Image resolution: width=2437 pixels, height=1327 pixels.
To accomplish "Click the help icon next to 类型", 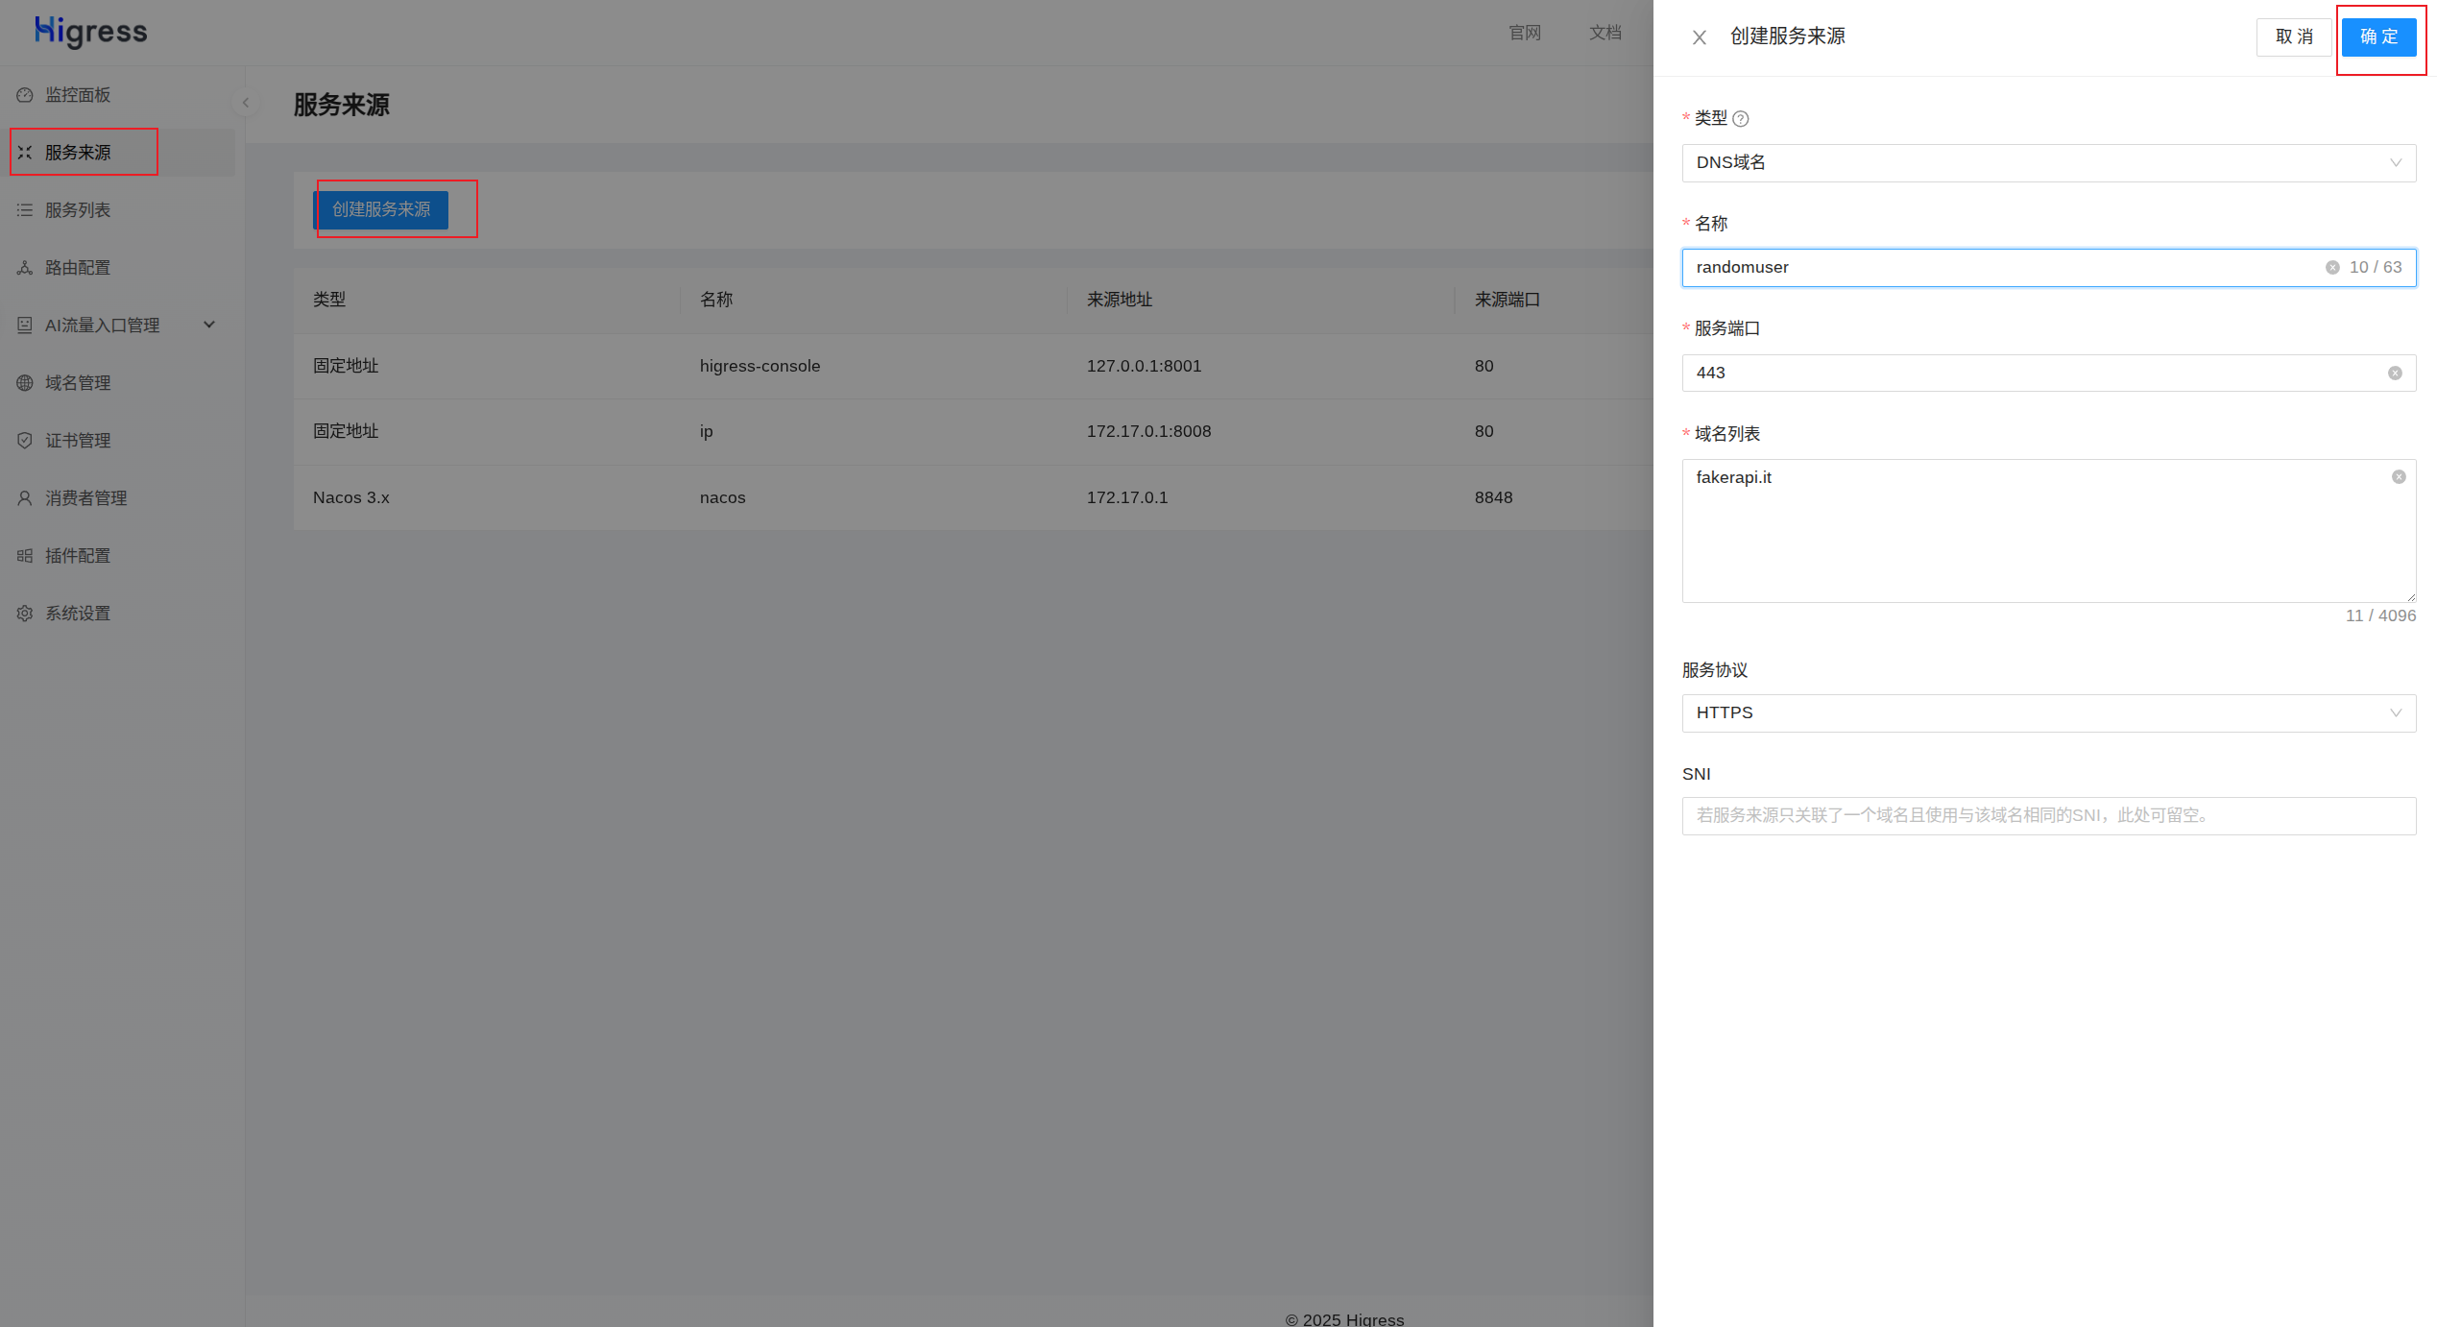I will point(1741,119).
